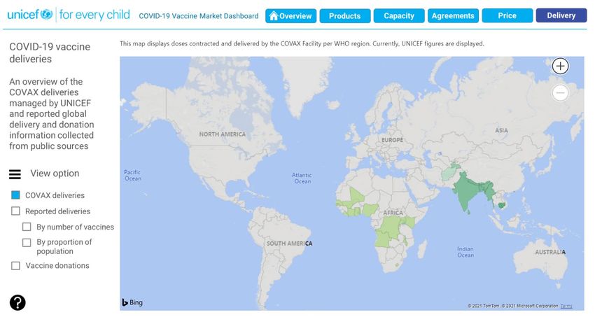The width and height of the screenshot is (595, 331).
Task: Open the map Terms link
Action: pyautogui.click(x=566, y=306)
